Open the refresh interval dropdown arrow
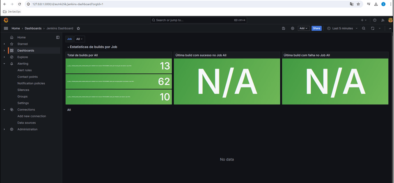 pos(380,28)
